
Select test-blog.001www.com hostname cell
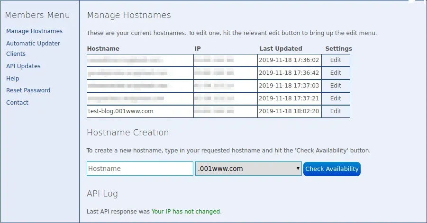[x=140, y=111]
